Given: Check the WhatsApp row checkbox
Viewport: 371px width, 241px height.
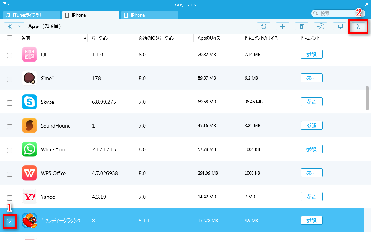Looking at the screenshot, I should coord(10,151).
